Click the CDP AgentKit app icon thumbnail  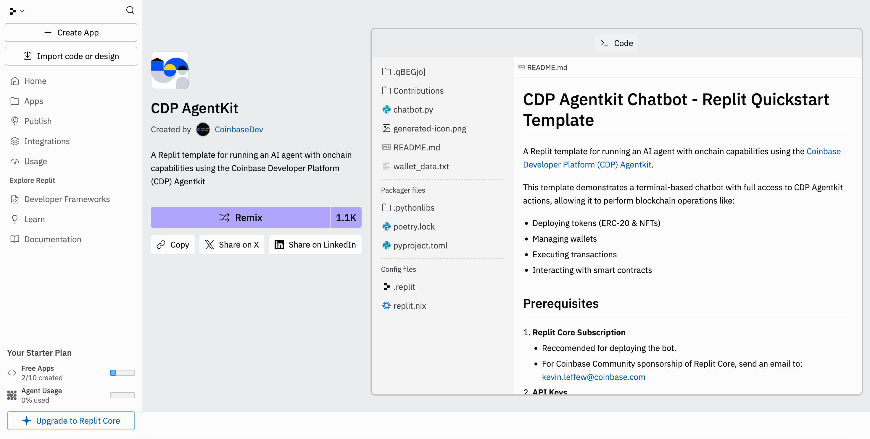[x=170, y=71]
